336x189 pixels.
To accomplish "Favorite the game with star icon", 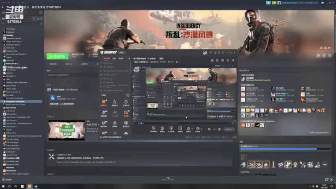I will [330, 55].
